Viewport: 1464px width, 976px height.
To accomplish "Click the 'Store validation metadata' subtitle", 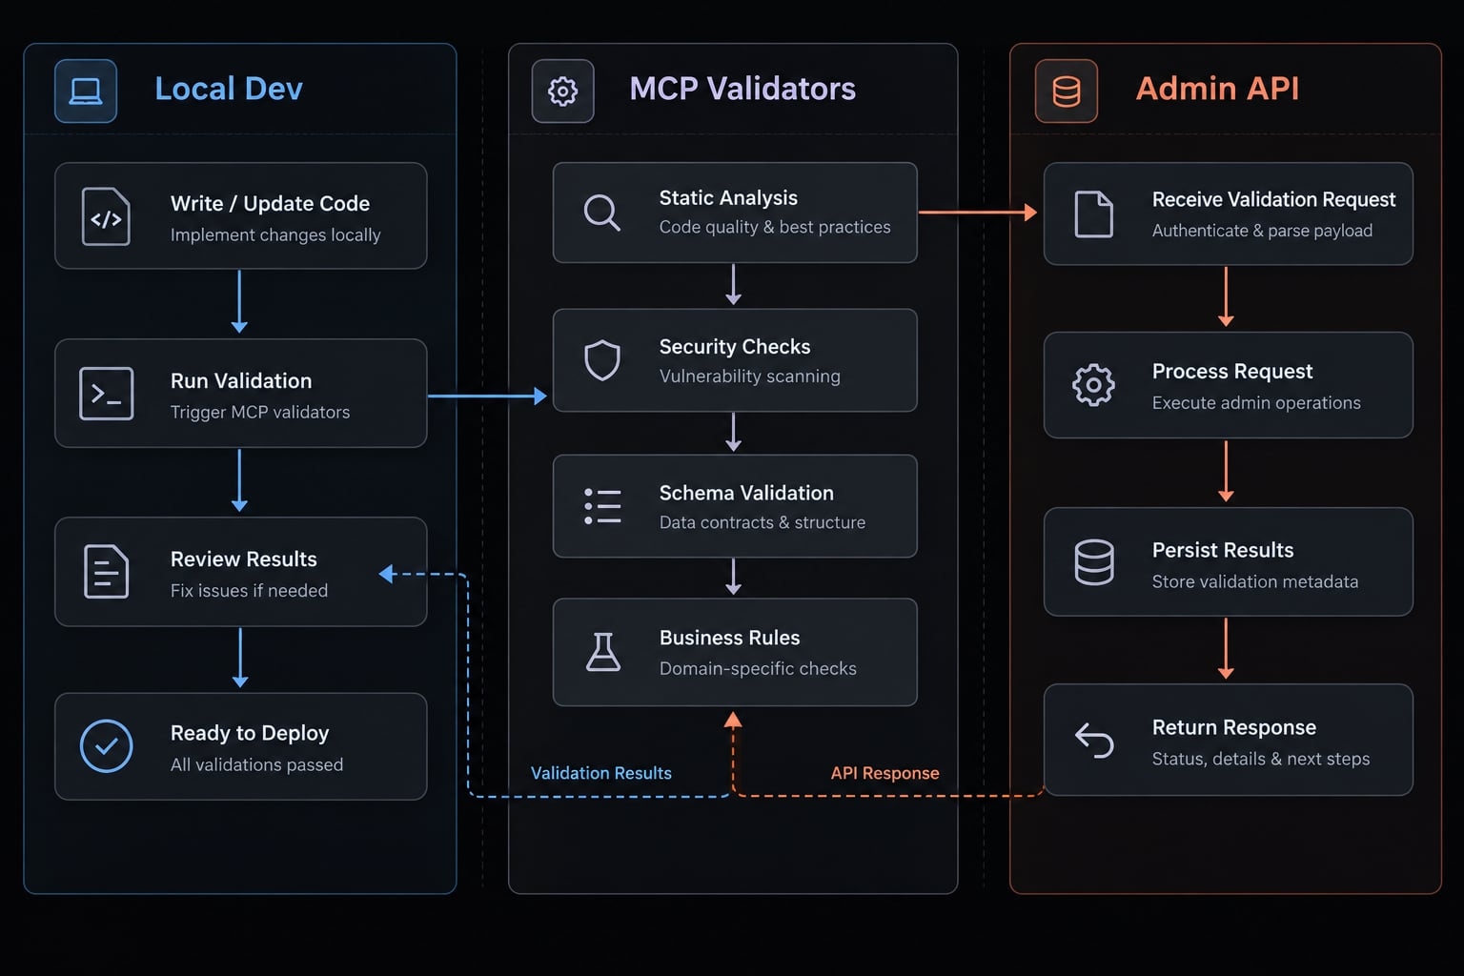I will pos(1255,581).
